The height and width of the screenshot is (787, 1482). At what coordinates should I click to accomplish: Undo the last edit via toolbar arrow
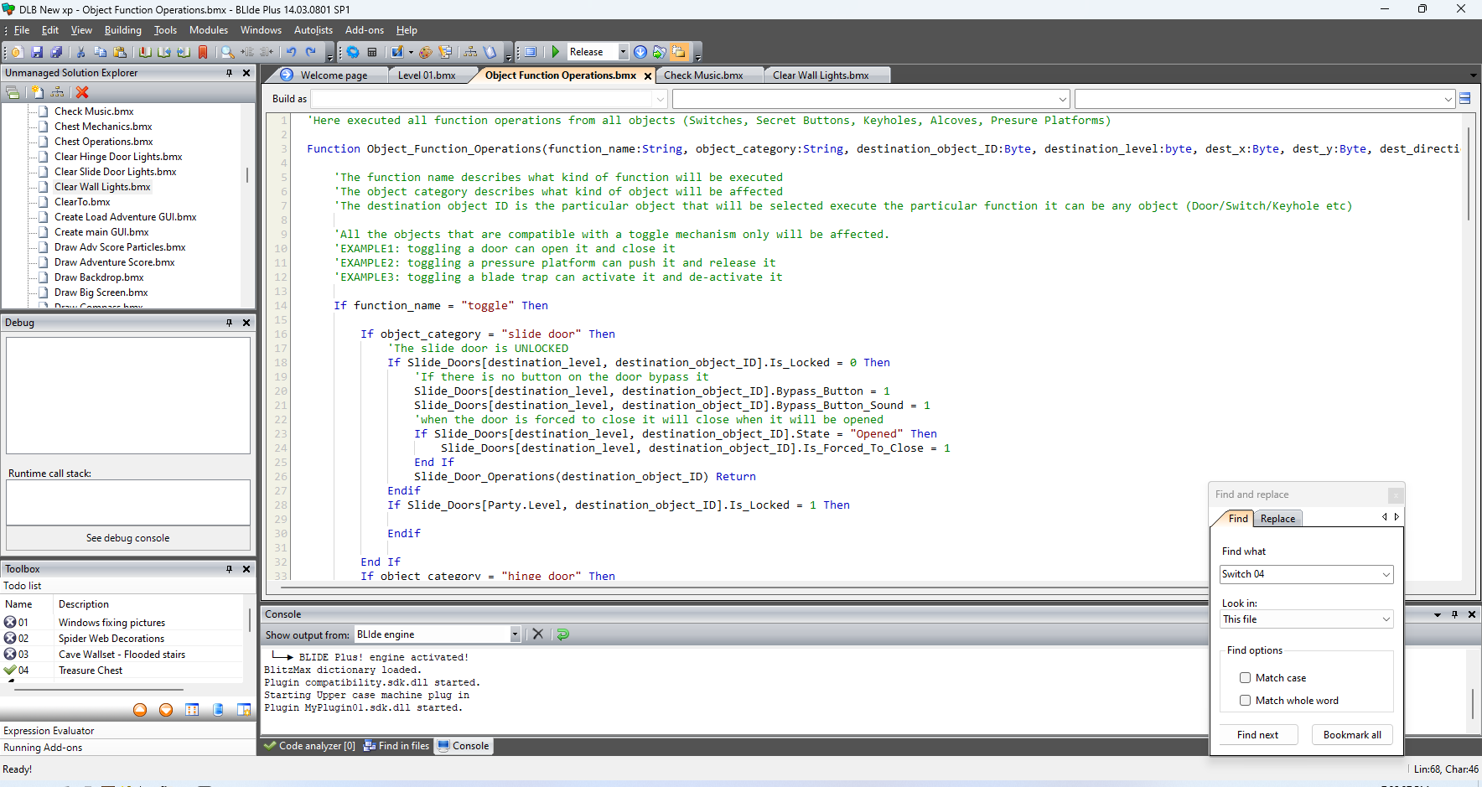click(x=291, y=52)
